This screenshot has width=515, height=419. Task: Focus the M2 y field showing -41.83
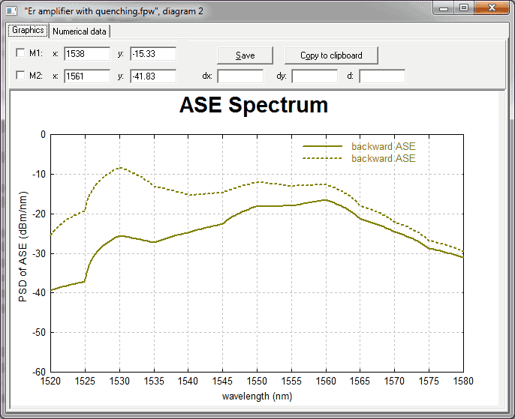click(x=153, y=76)
